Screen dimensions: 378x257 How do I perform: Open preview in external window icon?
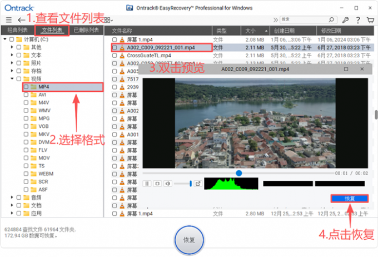(x=198, y=184)
